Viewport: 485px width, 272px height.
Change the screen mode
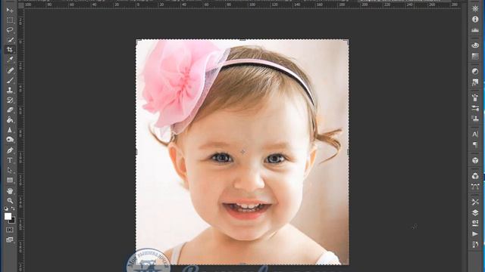tap(10, 240)
